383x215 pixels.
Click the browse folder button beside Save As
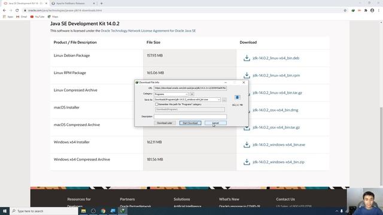[224, 100]
